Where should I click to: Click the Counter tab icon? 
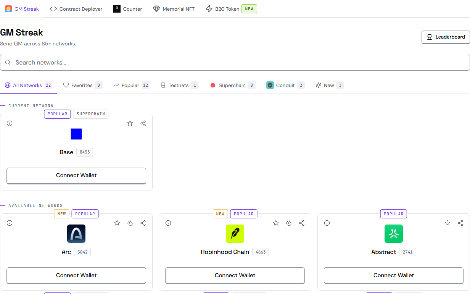click(117, 9)
